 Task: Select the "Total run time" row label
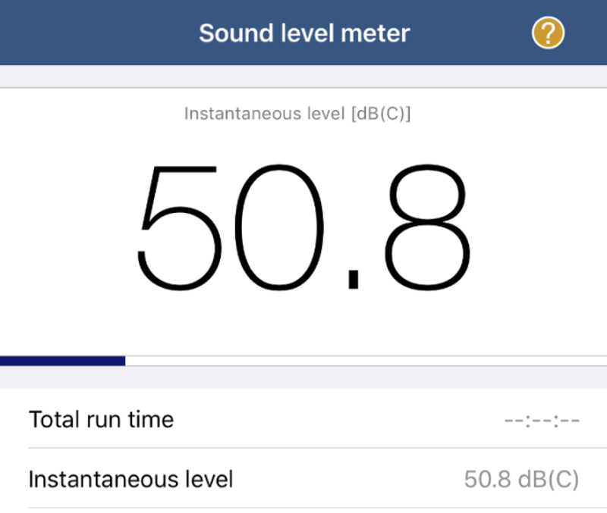pyautogui.click(x=101, y=419)
